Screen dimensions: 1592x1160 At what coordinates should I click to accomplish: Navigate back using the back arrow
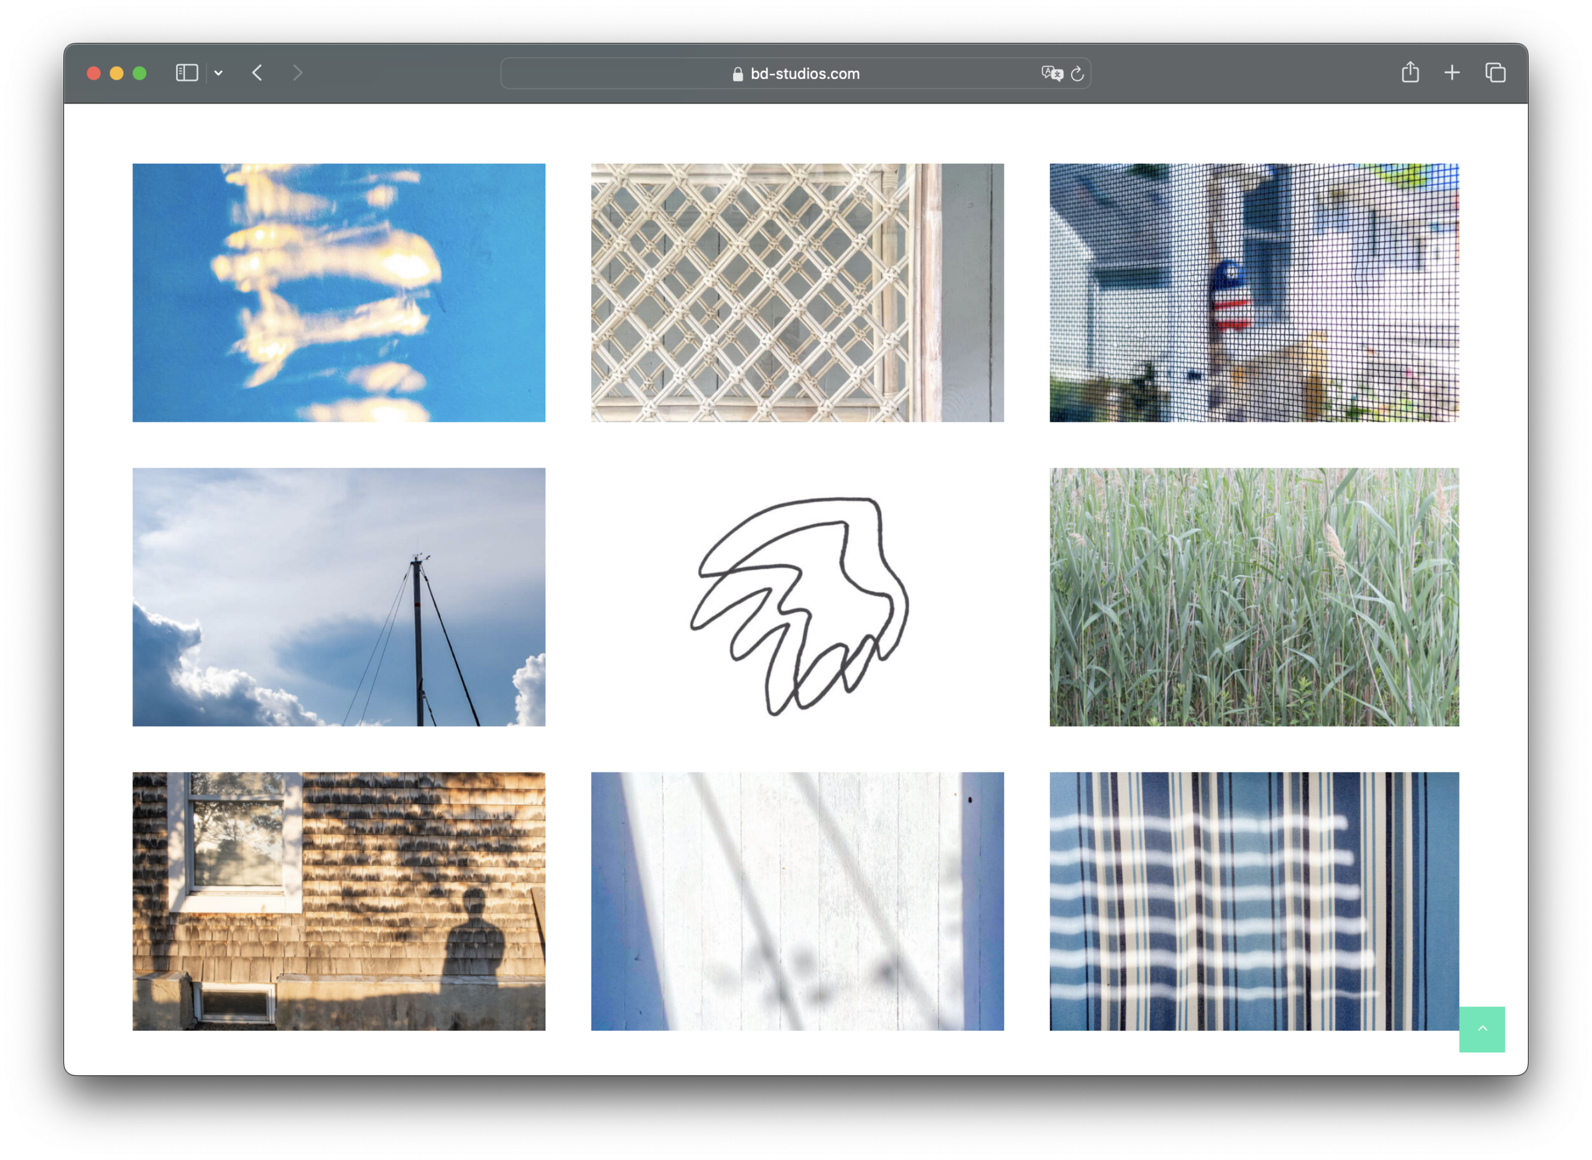click(x=257, y=72)
